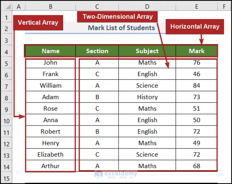
Task: Select the mark cell 51
Action: click(196, 109)
